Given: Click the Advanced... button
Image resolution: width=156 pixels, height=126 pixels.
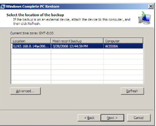Looking at the screenshot, I should [25, 91].
